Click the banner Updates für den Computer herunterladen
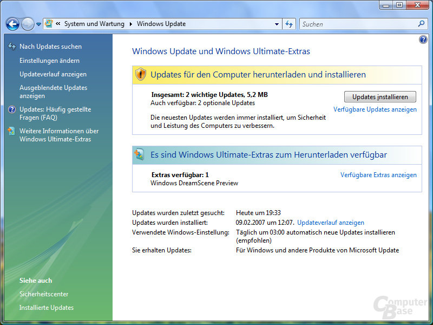Image resolution: width=433 pixels, height=325 pixels. click(277, 75)
